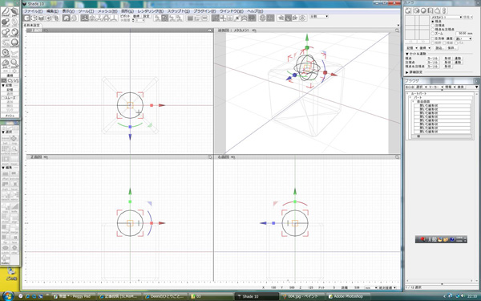
Task: Toggle the checkbox left of the 速度 dropdown
Action: [433, 39]
